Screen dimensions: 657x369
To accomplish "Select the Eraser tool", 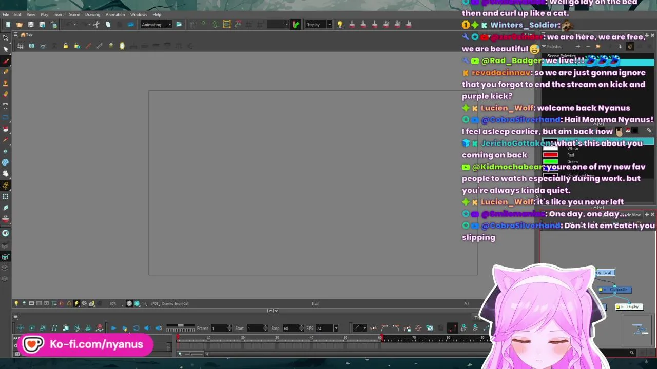I will tap(6, 94).
